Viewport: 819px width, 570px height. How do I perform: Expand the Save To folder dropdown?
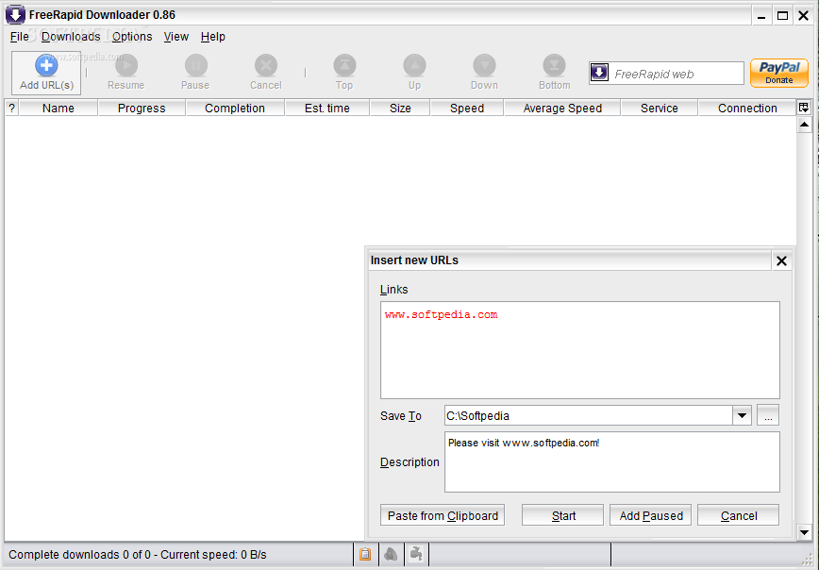click(742, 416)
